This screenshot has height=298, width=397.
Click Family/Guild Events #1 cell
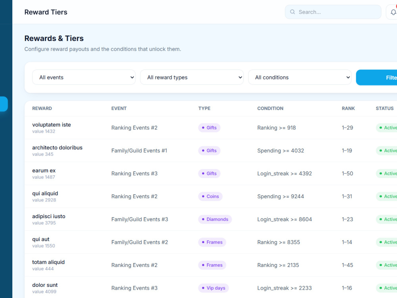coord(139,151)
